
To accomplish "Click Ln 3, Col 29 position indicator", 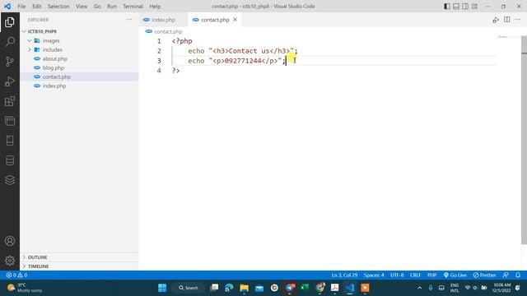I will click(x=344, y=275).
